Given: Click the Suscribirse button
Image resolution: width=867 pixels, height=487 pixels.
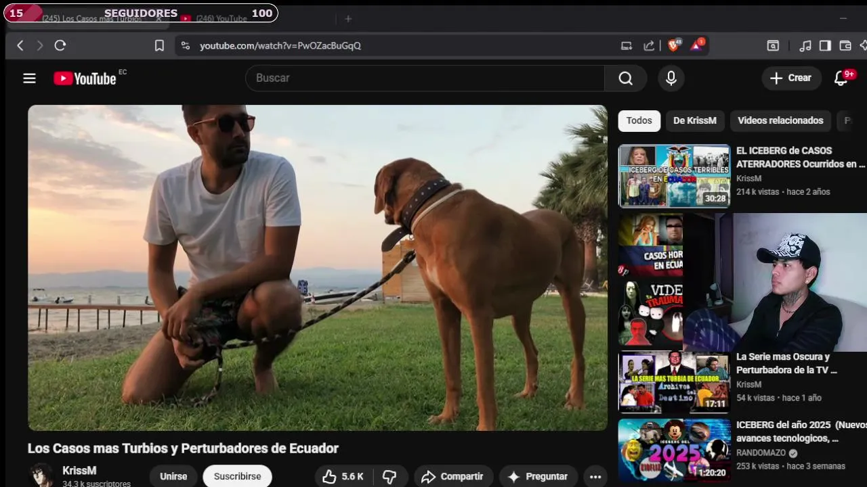Looking at the screenshot, I should (237, 477).
